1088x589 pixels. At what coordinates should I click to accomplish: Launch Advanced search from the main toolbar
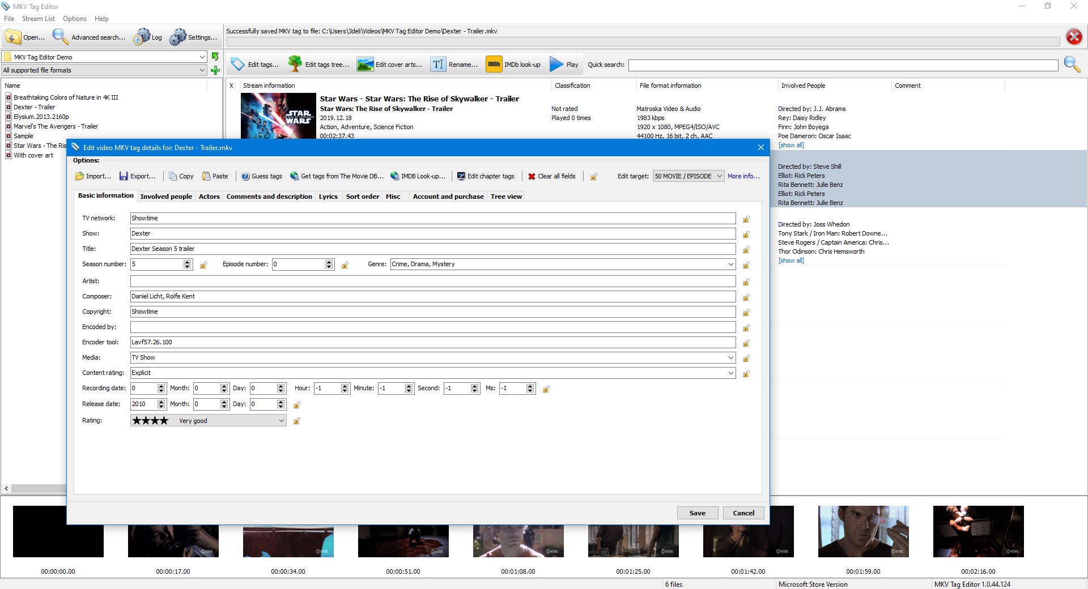(89, 37)
